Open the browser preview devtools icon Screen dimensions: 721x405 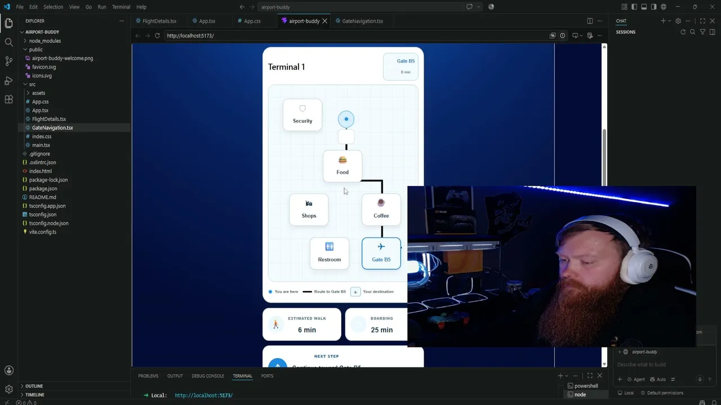[590, 35]
